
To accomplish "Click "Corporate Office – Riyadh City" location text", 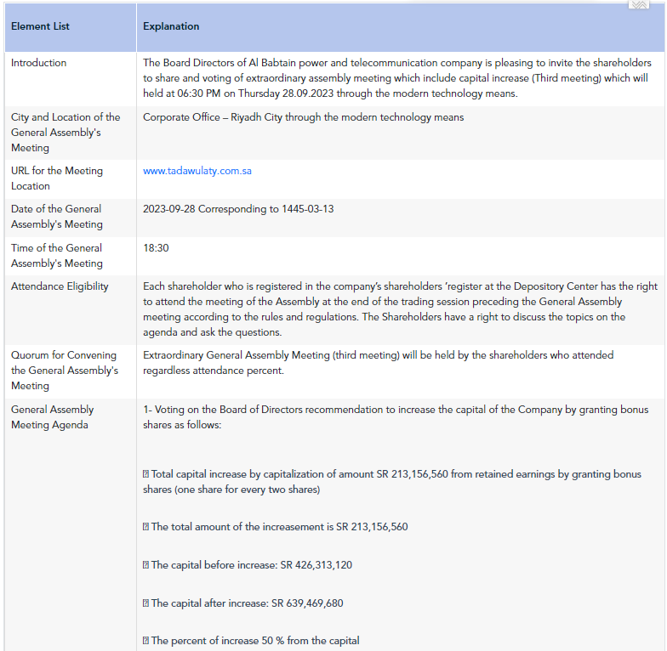I will 213,117.
